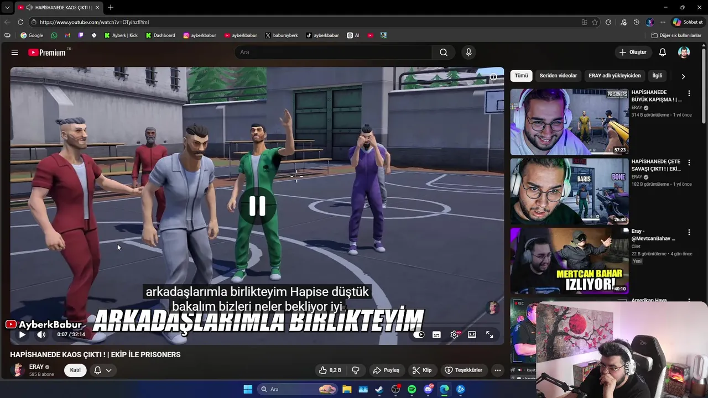Open WhatsApp bookmark icon
The width and height of the screenshot is (708, 398).
tap(54, 35)
